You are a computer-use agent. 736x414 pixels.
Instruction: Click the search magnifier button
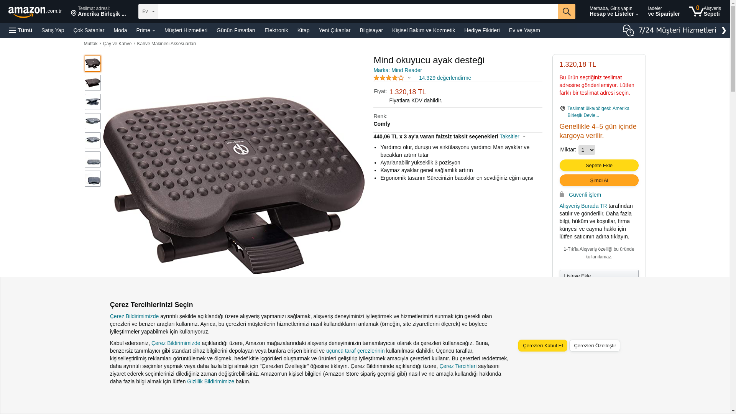(x=567, y=11)
